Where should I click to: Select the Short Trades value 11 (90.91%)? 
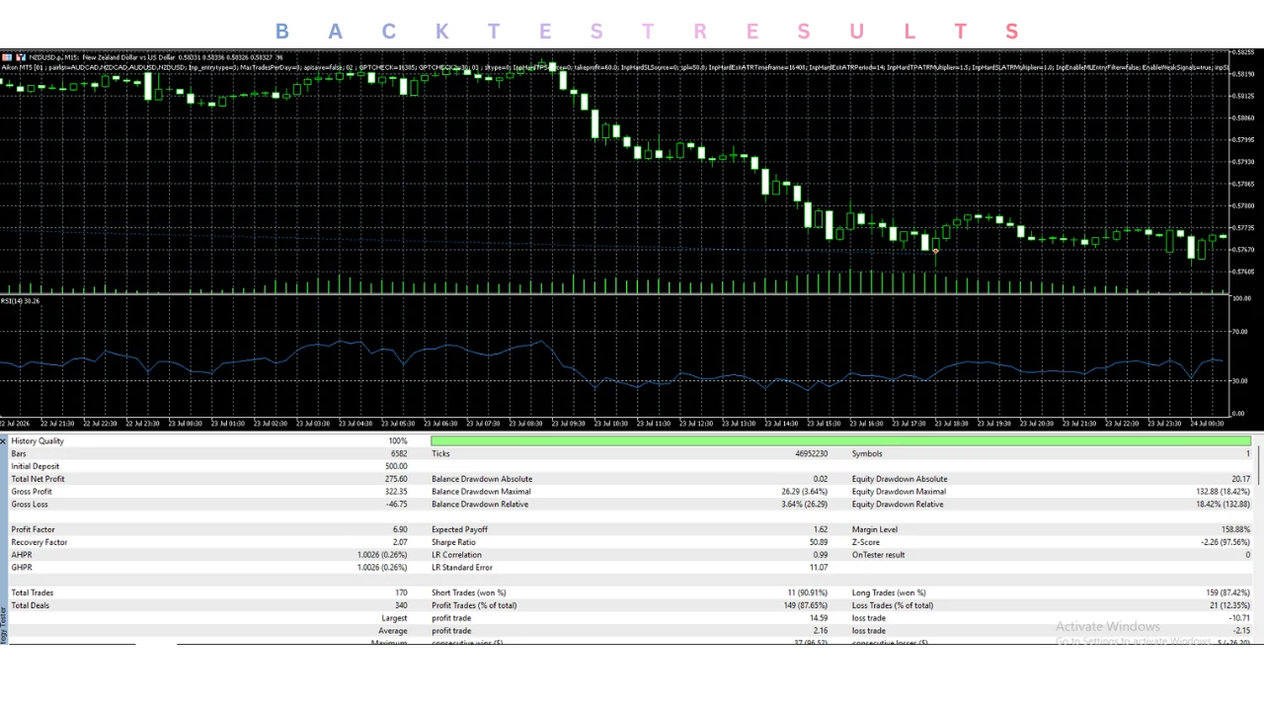click(807, 592)
